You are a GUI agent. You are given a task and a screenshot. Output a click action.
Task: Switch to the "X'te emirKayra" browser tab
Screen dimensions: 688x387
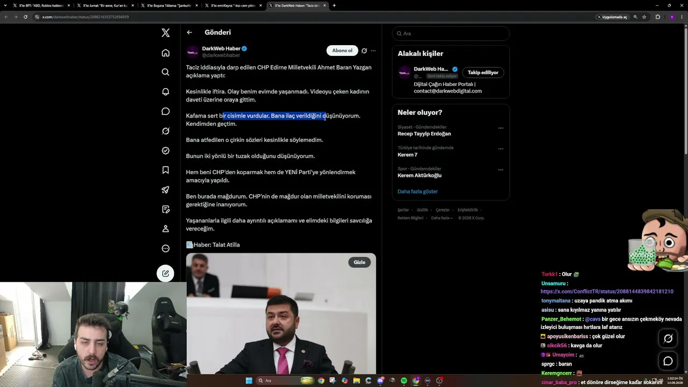(234, 5)
